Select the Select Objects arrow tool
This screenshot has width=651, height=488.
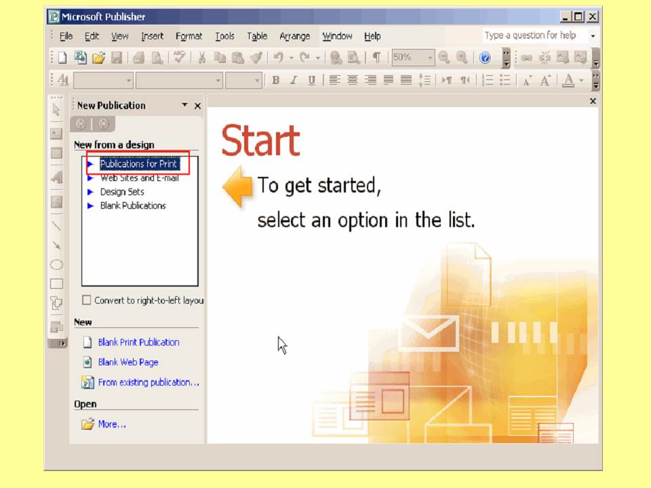point(56,110)
